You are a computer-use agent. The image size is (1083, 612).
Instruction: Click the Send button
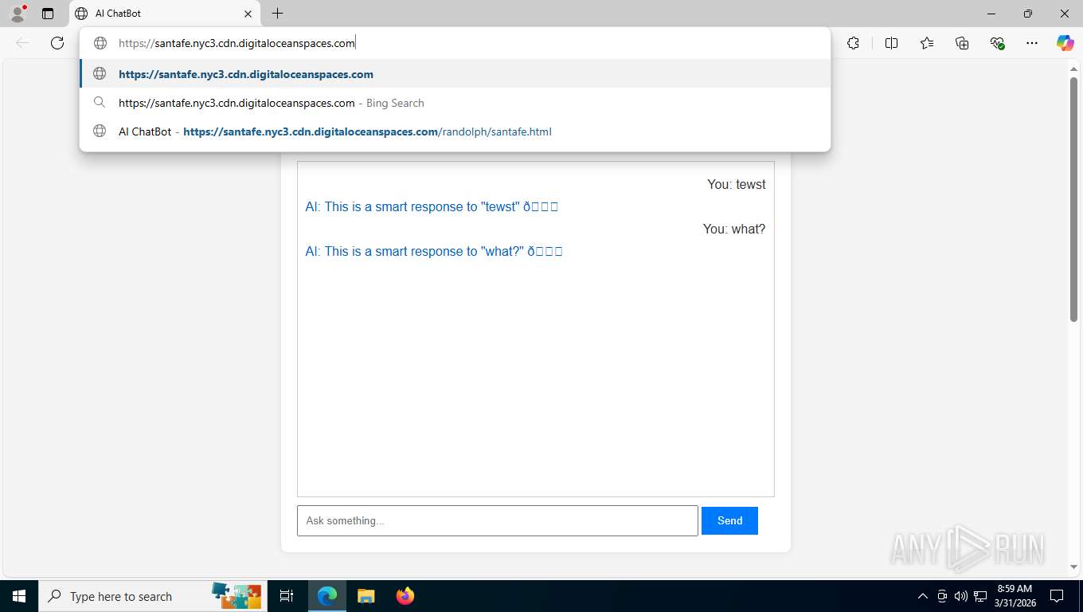(x=729, y=520)
